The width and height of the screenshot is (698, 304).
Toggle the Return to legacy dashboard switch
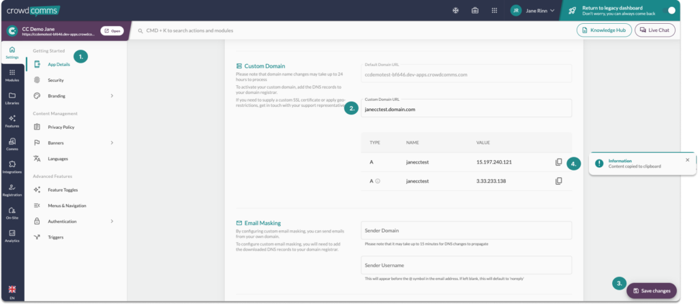pyautogui.click(x=671, y=11)
